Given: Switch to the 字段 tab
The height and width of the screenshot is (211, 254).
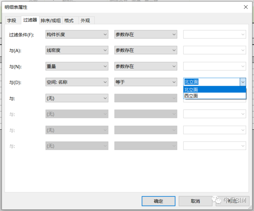Looking at the screenshot, I should click(x=11, y=20).
